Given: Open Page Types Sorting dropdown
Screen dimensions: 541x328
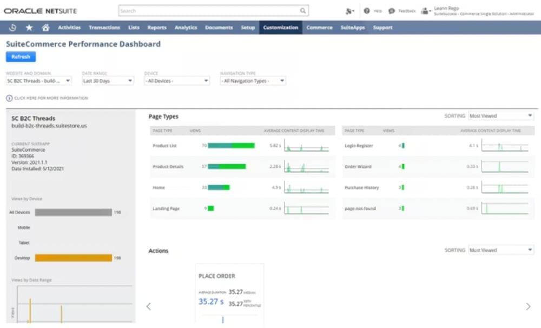Looking at the screenshot, I should [x=501, y=116].
